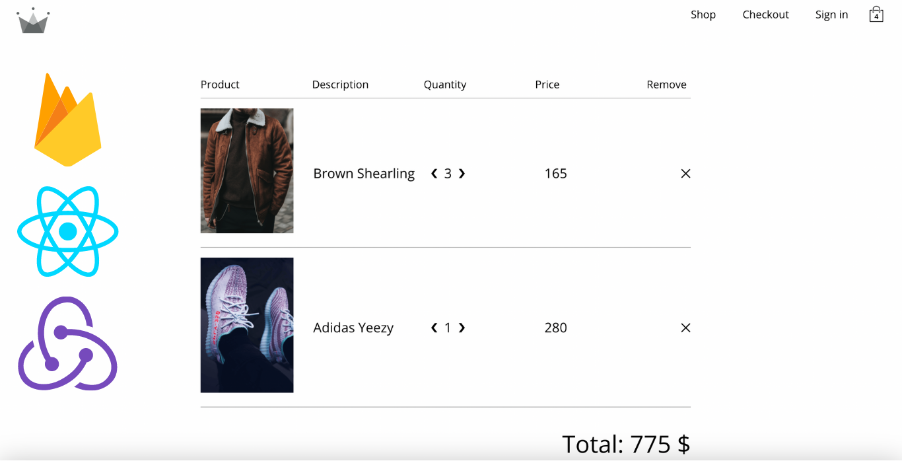902x463 pixels.
Task: Click the React atom logo
Action: pos(68,231)
